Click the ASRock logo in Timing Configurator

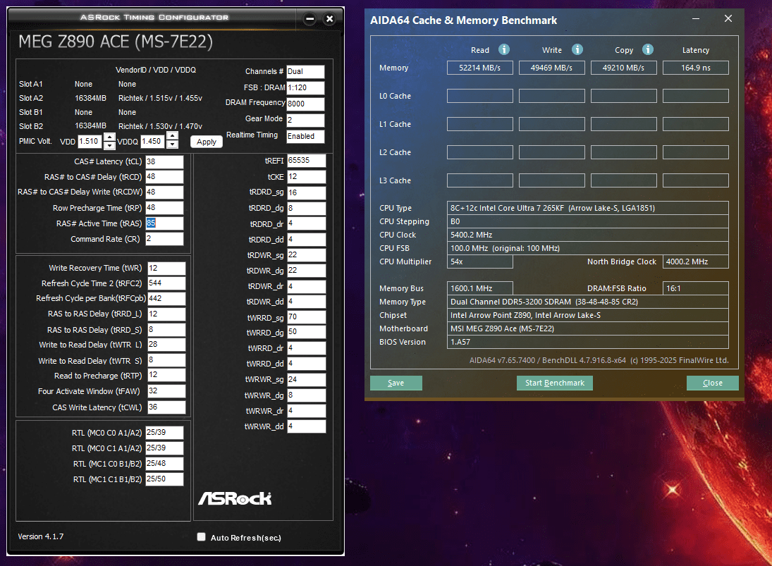pos(235,498)
